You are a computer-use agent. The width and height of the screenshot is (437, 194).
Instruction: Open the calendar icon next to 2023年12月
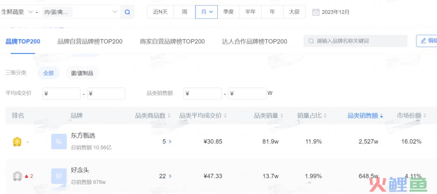[x=316, y=12]
